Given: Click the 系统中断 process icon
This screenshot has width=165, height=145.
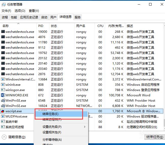Looking at the screenshot, I should pos(3,122).
